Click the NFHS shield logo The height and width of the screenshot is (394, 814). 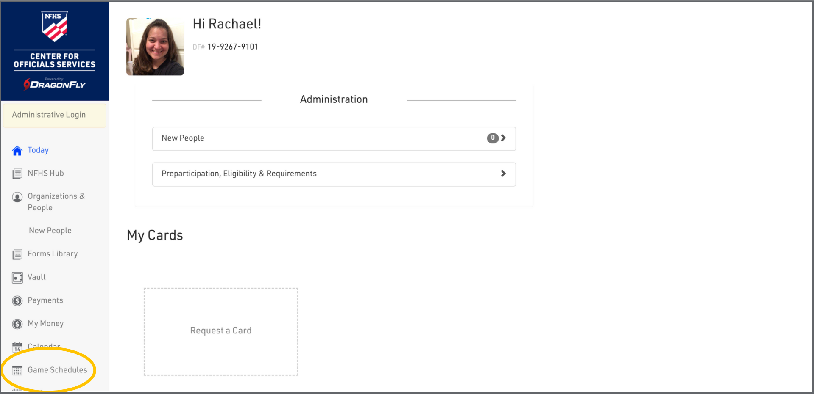tap(54, 26)
